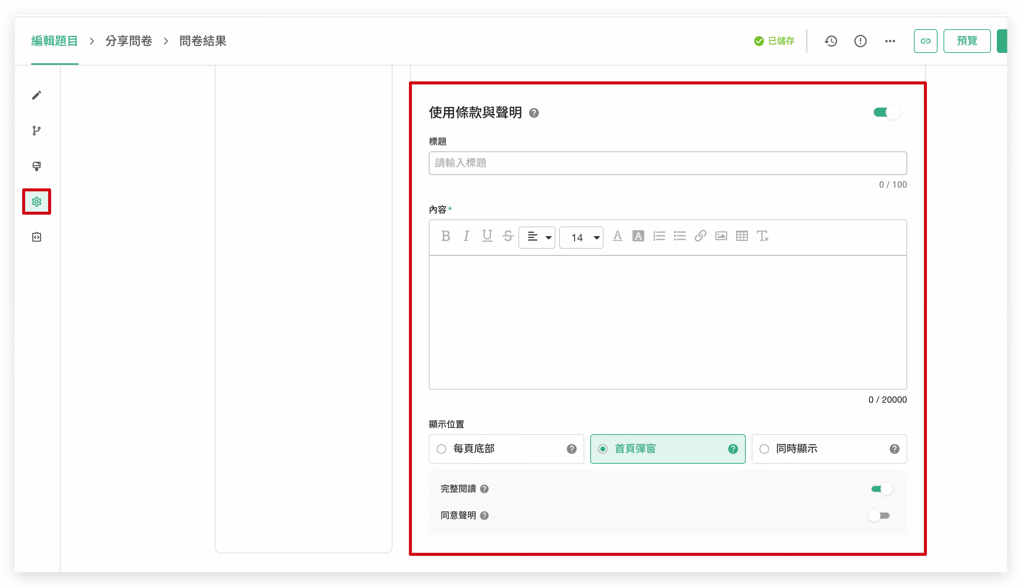Toggle the 使用條款與聲明 switch
Image resolution: width=1022 pixels, height=587 pixels.
click(x=886, y=113)
